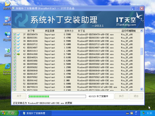The image size is (155, 116).
Task: Uncheck the KB2603381 patch checkbox
Action: click(x=15, y=38)
